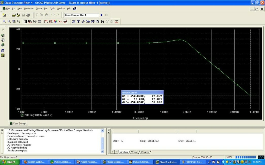Move cursor to next peak icon

[x=74, y=21]
